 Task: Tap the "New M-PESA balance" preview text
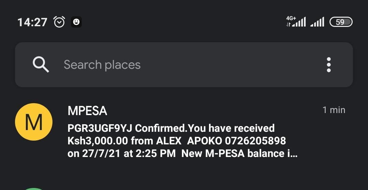click(235, 153)
